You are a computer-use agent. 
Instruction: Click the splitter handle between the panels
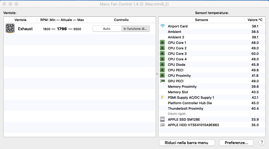click(157, 74)
